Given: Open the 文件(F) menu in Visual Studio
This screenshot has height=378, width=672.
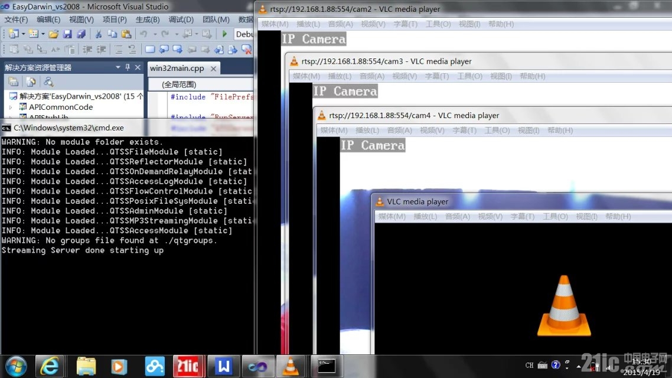Looking at the screenshot, I should 16,19.
